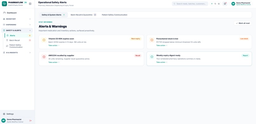Click the AMX204 recall red icon
Screen dimensions: 256x124
click(x=44, y=57)
